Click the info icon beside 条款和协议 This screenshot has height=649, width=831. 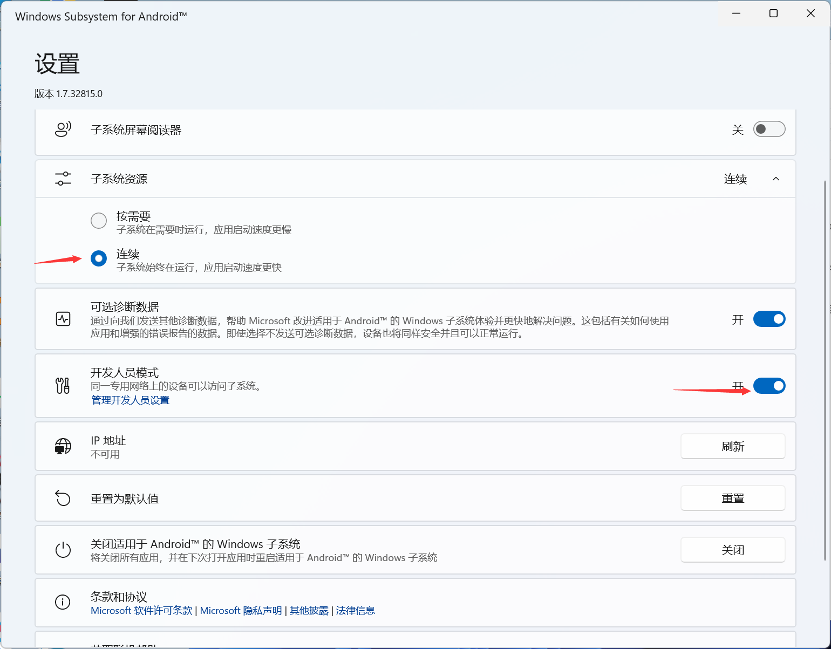point(63,602)
